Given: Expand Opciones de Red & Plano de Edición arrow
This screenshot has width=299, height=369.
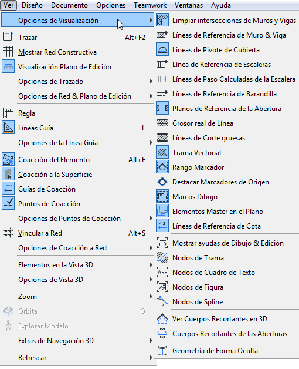Looking at the screenshot, I should click(151, 96).
